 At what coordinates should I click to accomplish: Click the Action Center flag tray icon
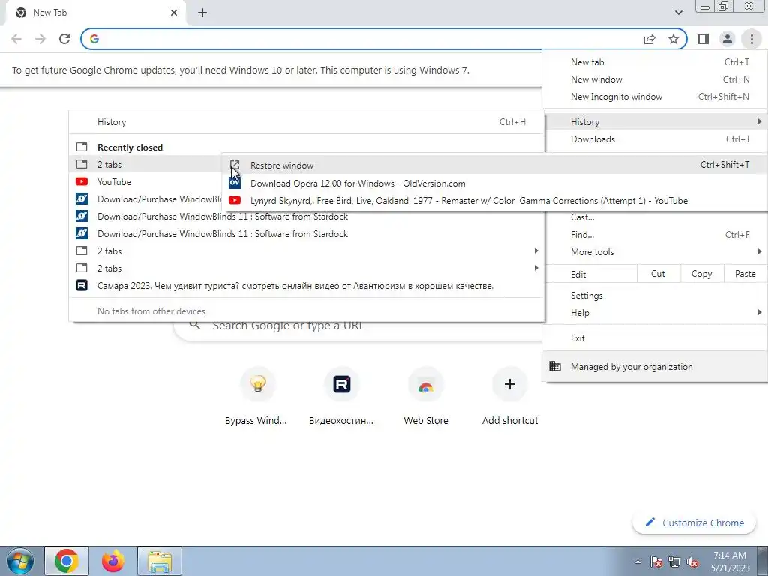point(655,562)
